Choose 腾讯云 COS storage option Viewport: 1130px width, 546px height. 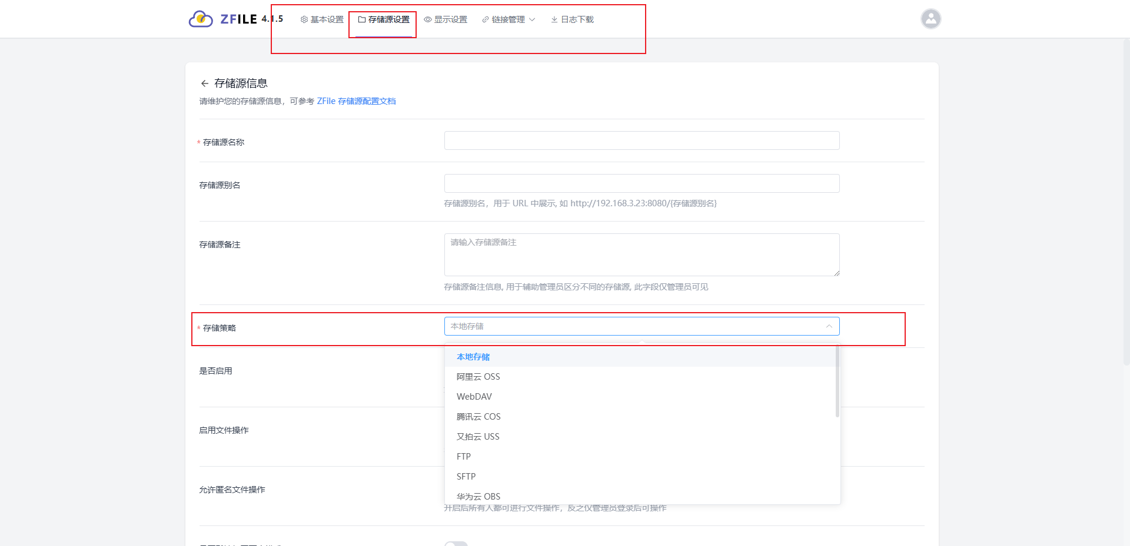point(640,417)
